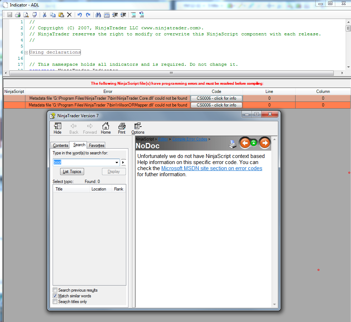Click the Save icon in editor toolbar
Viewport: 351px width, 322px height.
[x=10, y=15]
